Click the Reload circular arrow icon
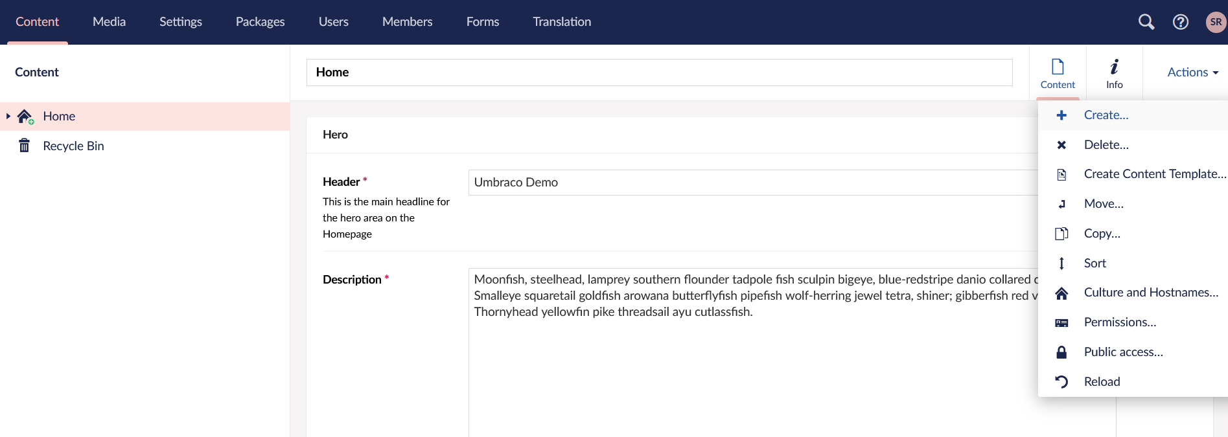This screenshot has height=437, width=1228. [x=1061, y=381]
